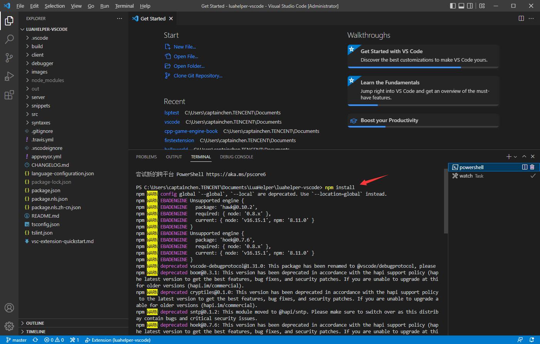The image size is (540, 344).
Task: Expand the node_modules folder
Action: pyautogui.click(x=73, y=80)
